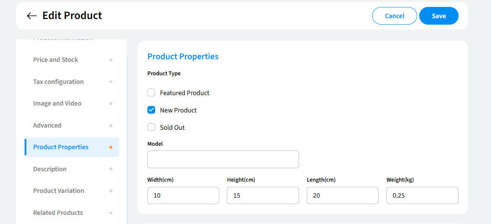Image resolution: width=491 pixels, height=224 pixels.
Task: Uncheck the New Product checkbox
Action: click(x=151, y=110)
